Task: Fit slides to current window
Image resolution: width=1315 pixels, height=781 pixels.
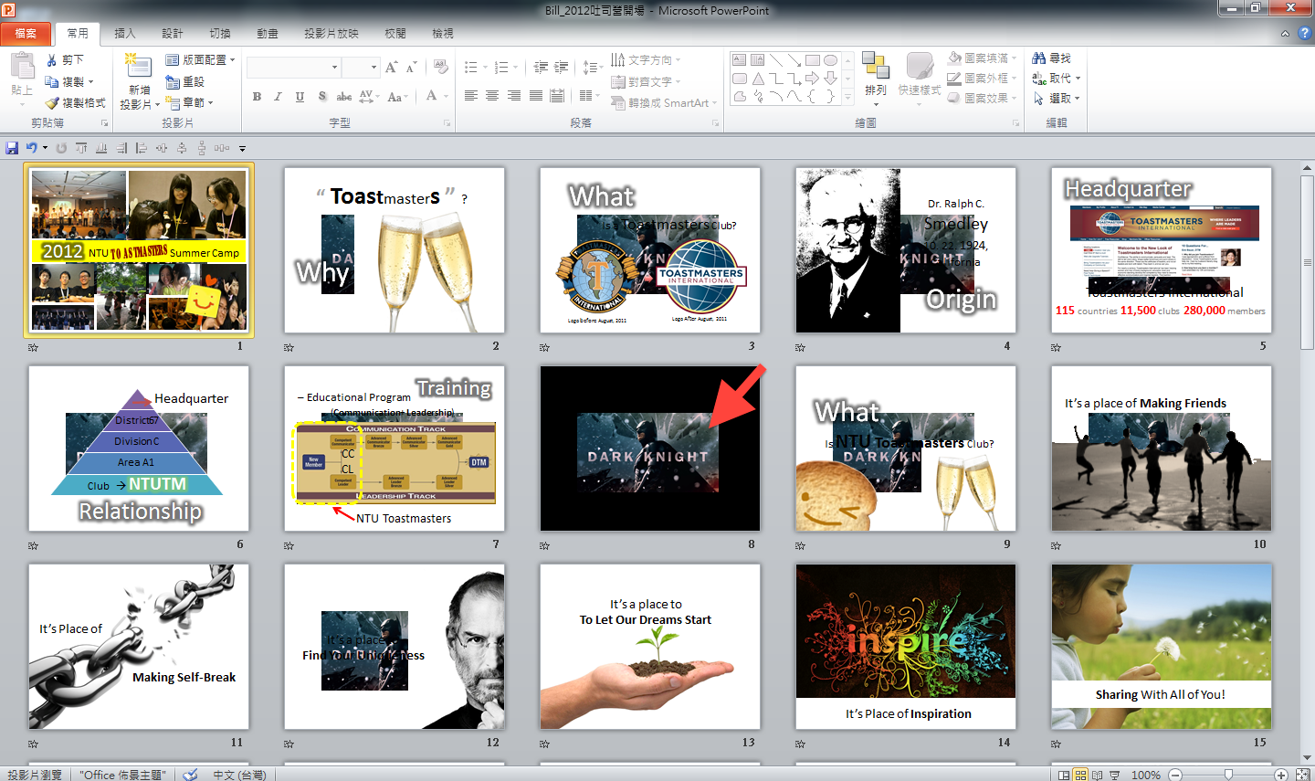Action: [x=1303, y=775]
